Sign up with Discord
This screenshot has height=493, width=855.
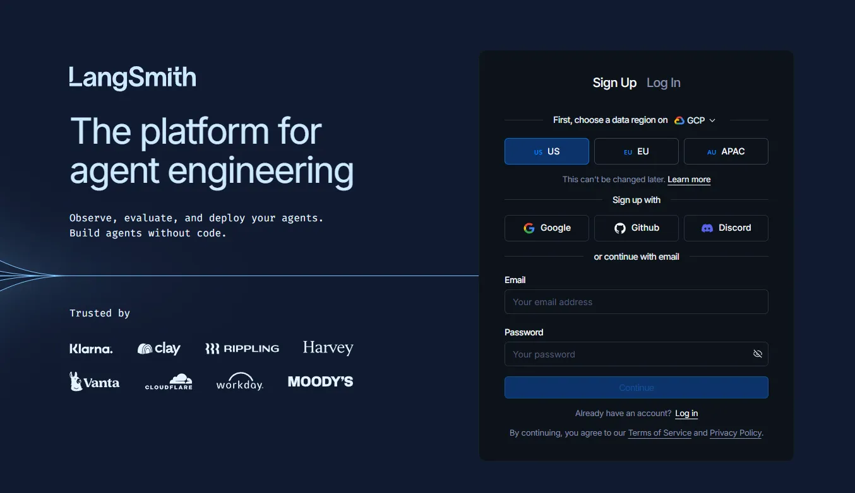(x=726, y=228)
